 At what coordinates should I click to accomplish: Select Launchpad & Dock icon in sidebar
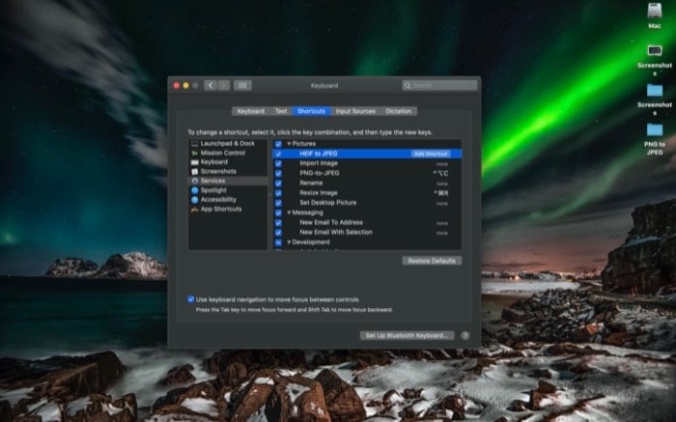point(194,144)
